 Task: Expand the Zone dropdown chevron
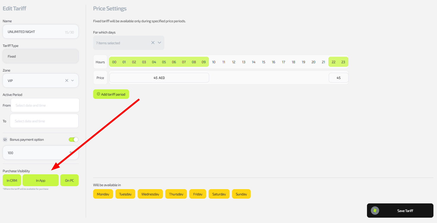point(72,80)
